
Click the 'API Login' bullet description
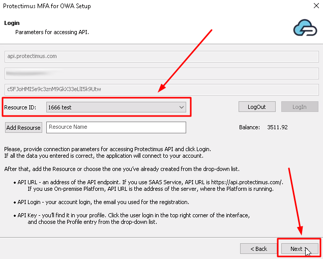[x=101, y=202]
